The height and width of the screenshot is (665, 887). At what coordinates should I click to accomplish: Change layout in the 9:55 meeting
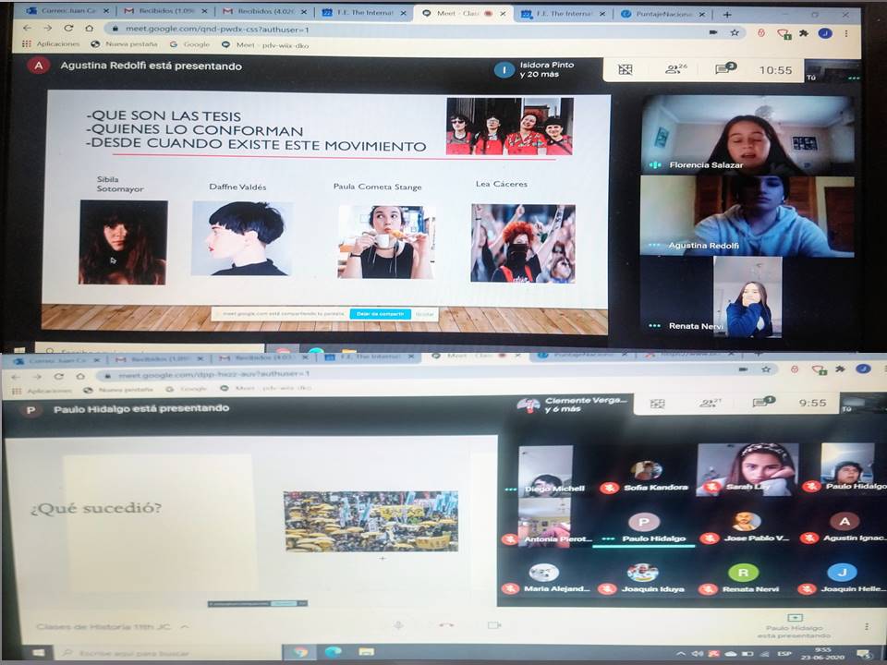tap(657, 404)
